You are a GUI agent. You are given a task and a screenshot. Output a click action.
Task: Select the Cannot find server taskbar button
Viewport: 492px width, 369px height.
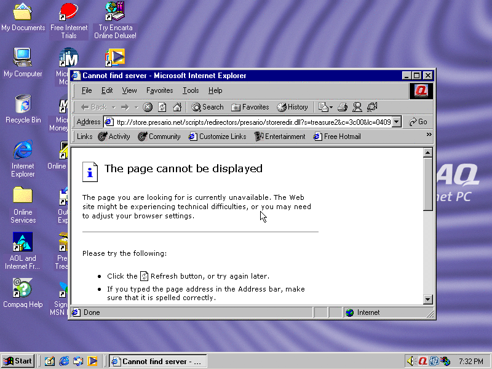pos(158,362)
